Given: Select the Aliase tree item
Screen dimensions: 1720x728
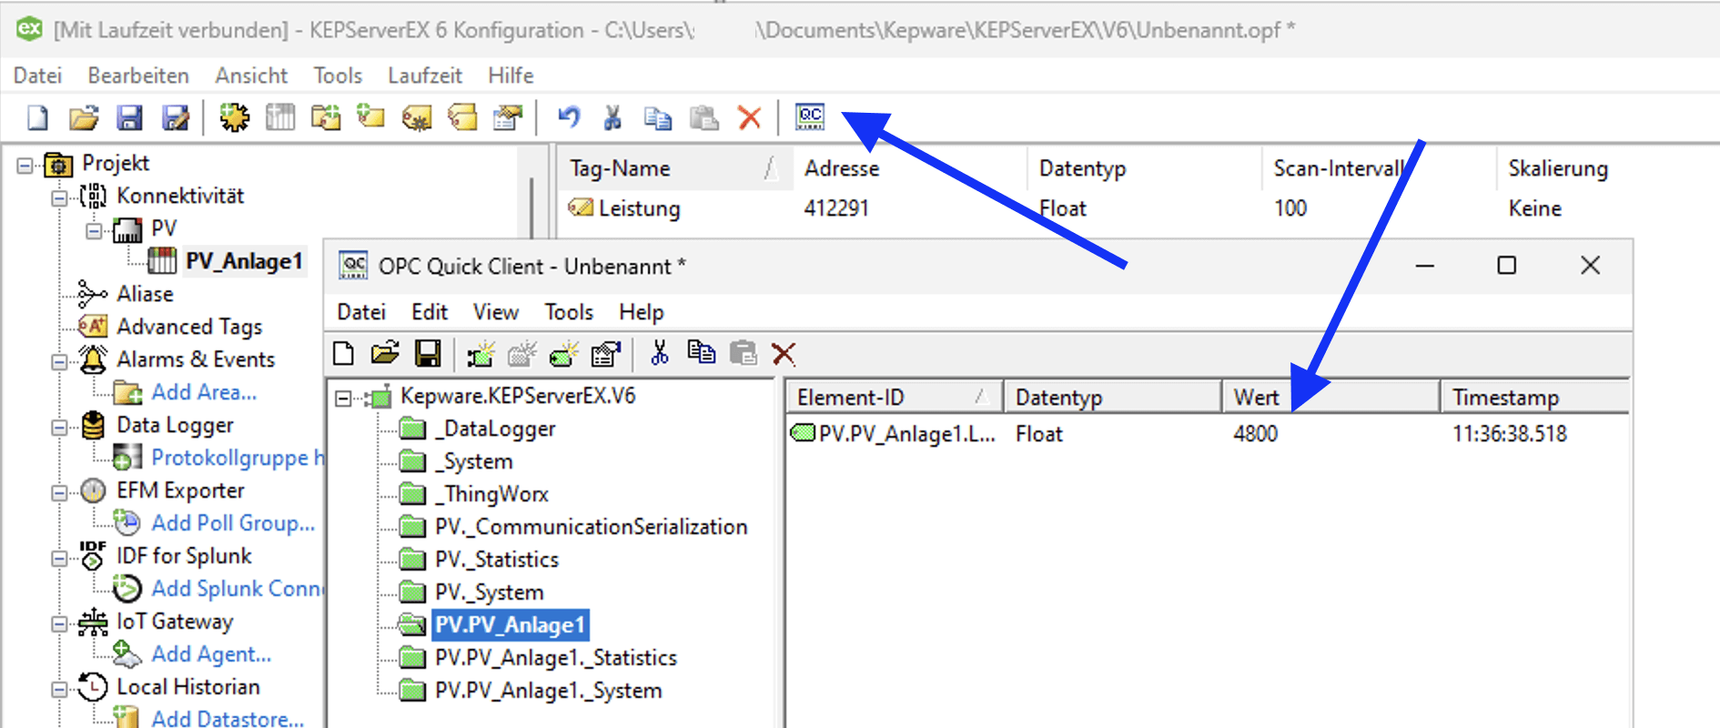Looking at the screenshot, I should pyautogui.click(x=145, y=294).
